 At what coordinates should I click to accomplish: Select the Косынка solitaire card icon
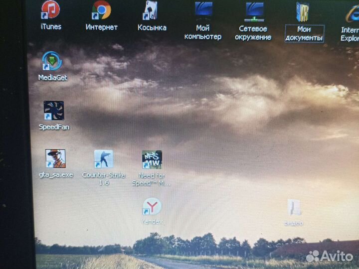(152, 10)
